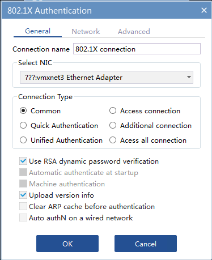The image size is (212, 260).
Task: Uncheck the Upload version info checkbox
Action: (x=23, y=195)
